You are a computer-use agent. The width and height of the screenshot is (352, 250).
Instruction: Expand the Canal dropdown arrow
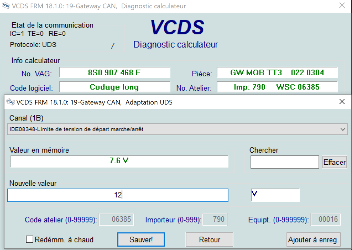coord(342,129)
